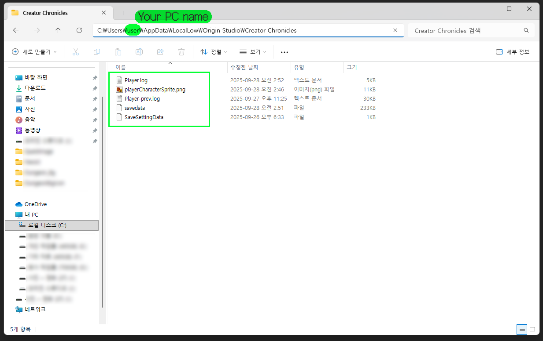This screenshot has width=543, height=341.
Task: Click the Creator Chronicles 검색 search box
Action: click(471, 30)
